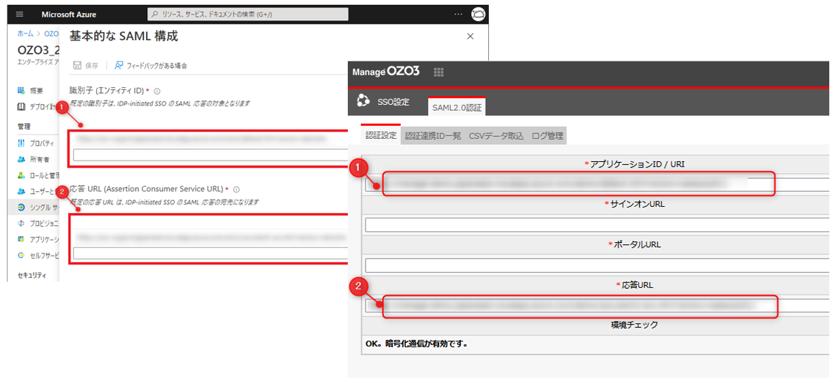
Task: Click info icon beside 応答 URL label
Action: click(236, 189)
